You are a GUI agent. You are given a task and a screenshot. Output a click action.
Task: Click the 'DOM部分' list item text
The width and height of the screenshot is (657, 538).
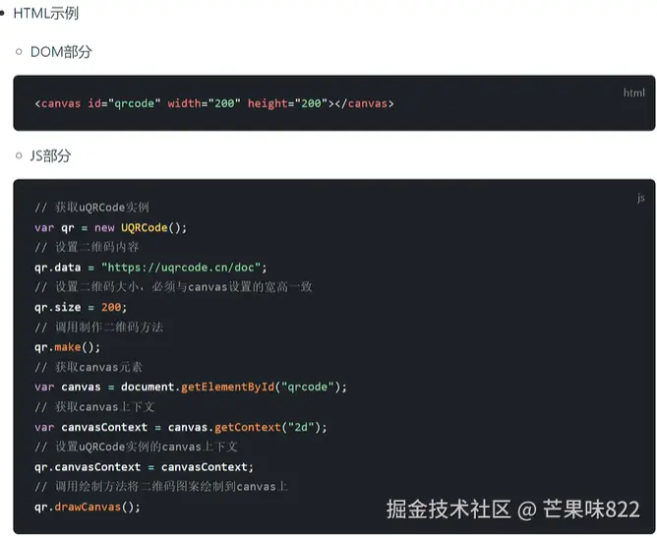point(61,52)
